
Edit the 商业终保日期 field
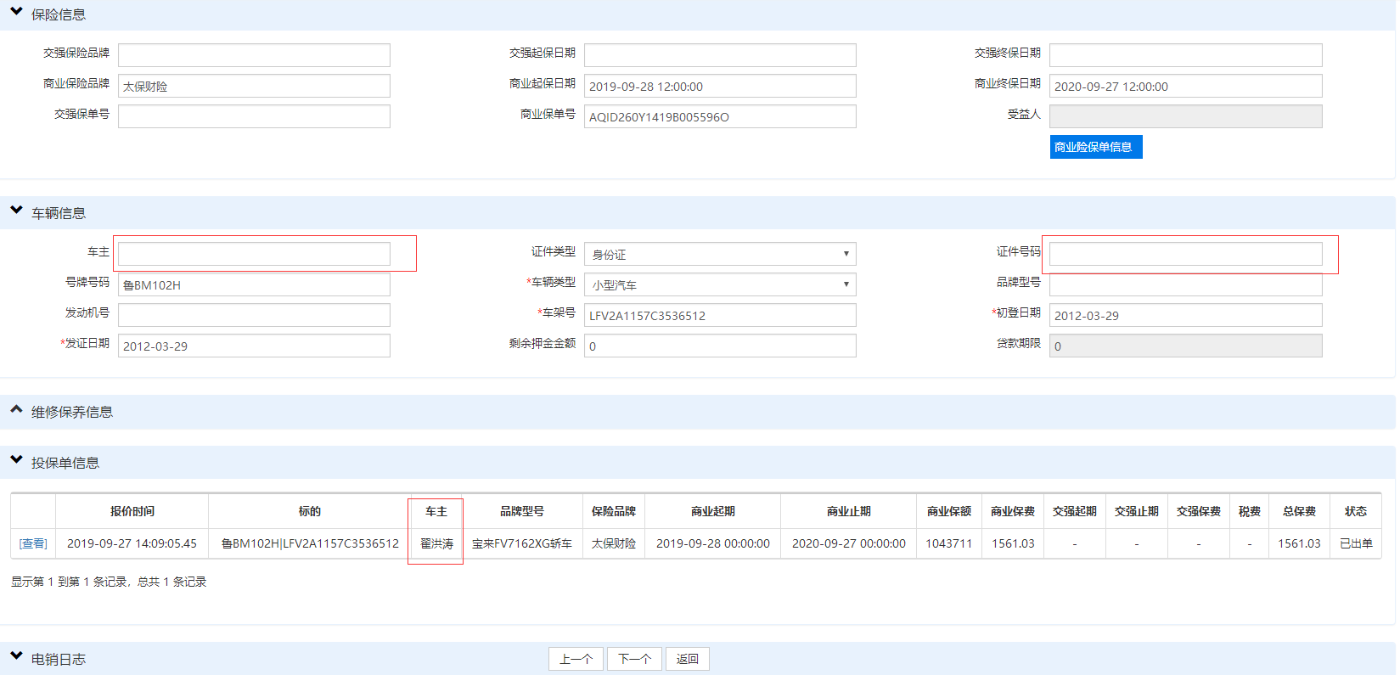click(x=1186, y=86)
